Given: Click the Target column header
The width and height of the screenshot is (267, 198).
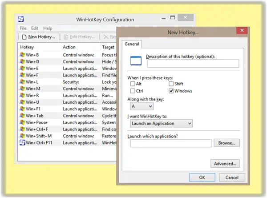Looking at the screenshot, I should pos(108,47).
